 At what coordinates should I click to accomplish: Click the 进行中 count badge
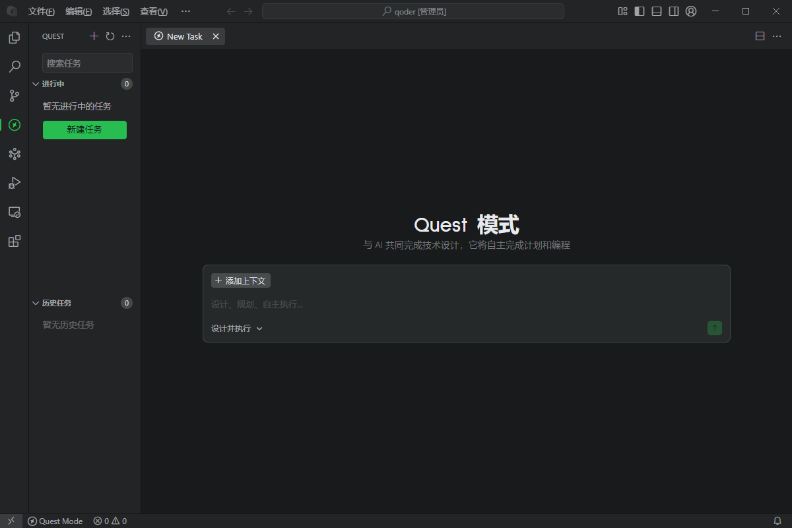127,84
